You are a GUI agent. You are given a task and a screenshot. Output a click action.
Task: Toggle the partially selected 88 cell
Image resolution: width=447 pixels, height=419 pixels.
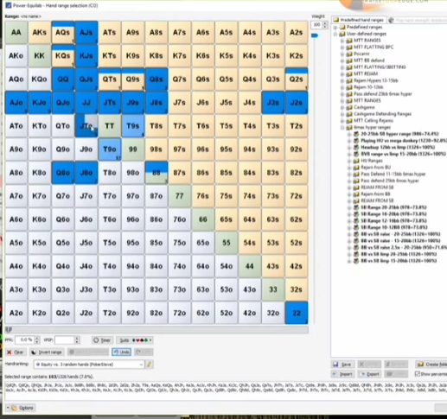156,173
